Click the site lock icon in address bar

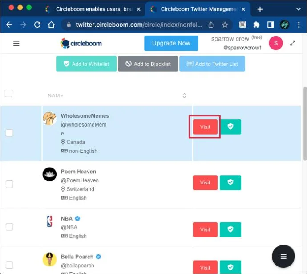tap(69, 25)
